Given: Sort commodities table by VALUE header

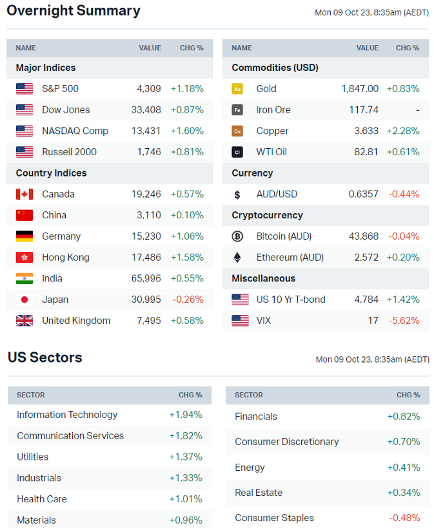Looking at the screenshot, I should coord(368,48).
